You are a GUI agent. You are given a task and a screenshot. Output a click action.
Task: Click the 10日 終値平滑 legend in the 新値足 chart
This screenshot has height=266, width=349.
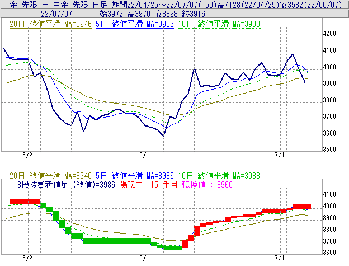tap(219, 176)
